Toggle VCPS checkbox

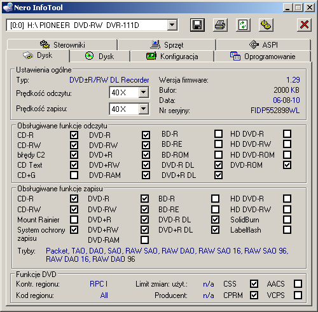point(298,295)
